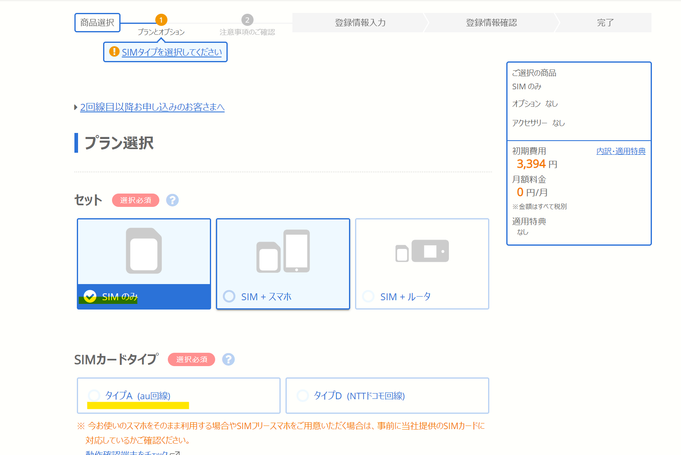
Task: Click the SIM card only icon
Action: point(144,251)
